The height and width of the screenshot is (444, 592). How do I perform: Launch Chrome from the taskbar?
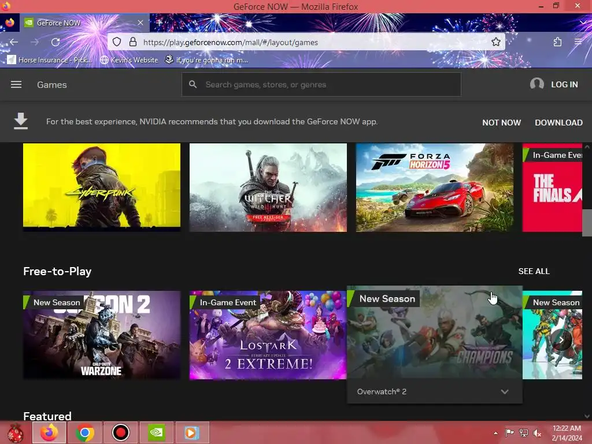coord(85,432)
